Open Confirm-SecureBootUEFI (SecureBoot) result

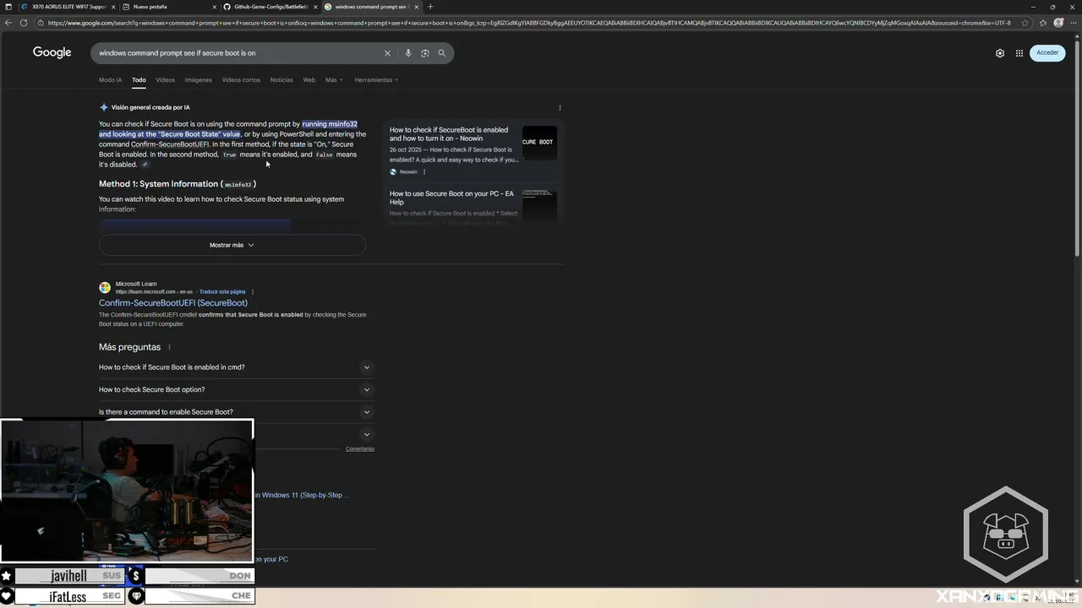point(173,303)
